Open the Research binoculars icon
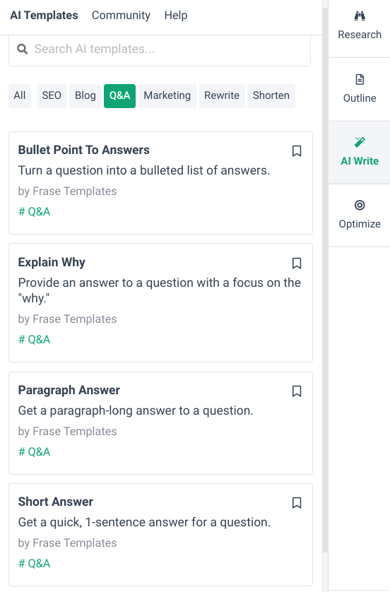The image size is (390, 592). coord(360,16)
